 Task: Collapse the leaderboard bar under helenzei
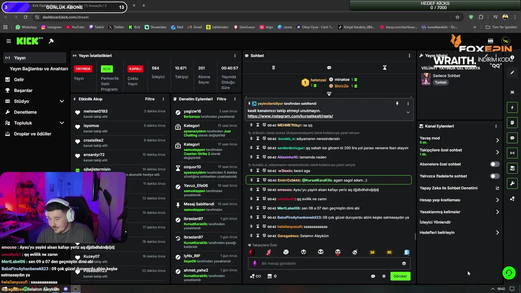[329, 94]
